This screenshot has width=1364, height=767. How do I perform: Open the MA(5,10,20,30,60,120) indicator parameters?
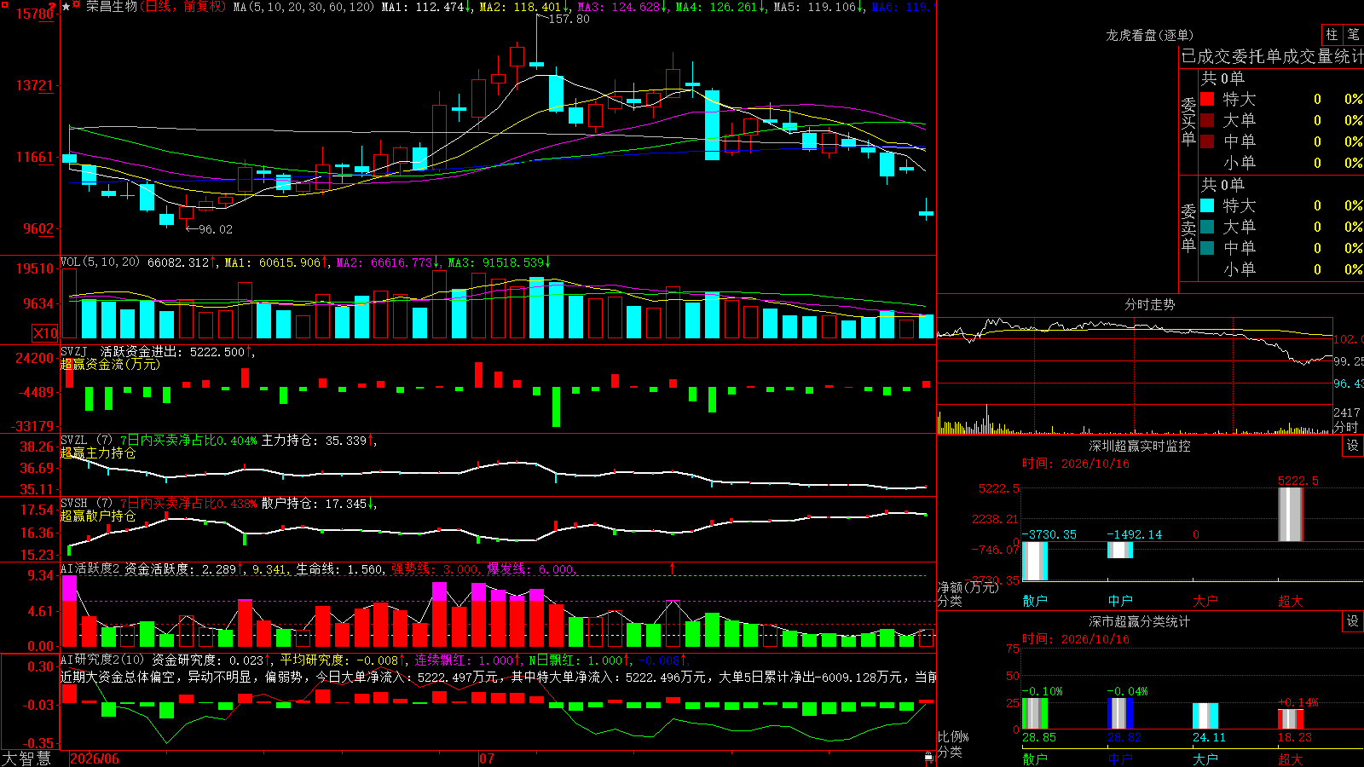point(303,7)
